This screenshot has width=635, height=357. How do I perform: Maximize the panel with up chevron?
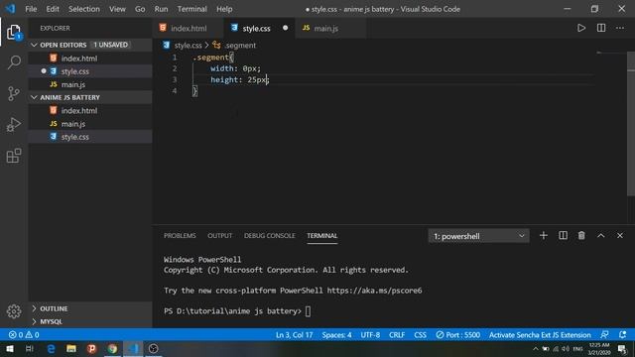point(601,236)
